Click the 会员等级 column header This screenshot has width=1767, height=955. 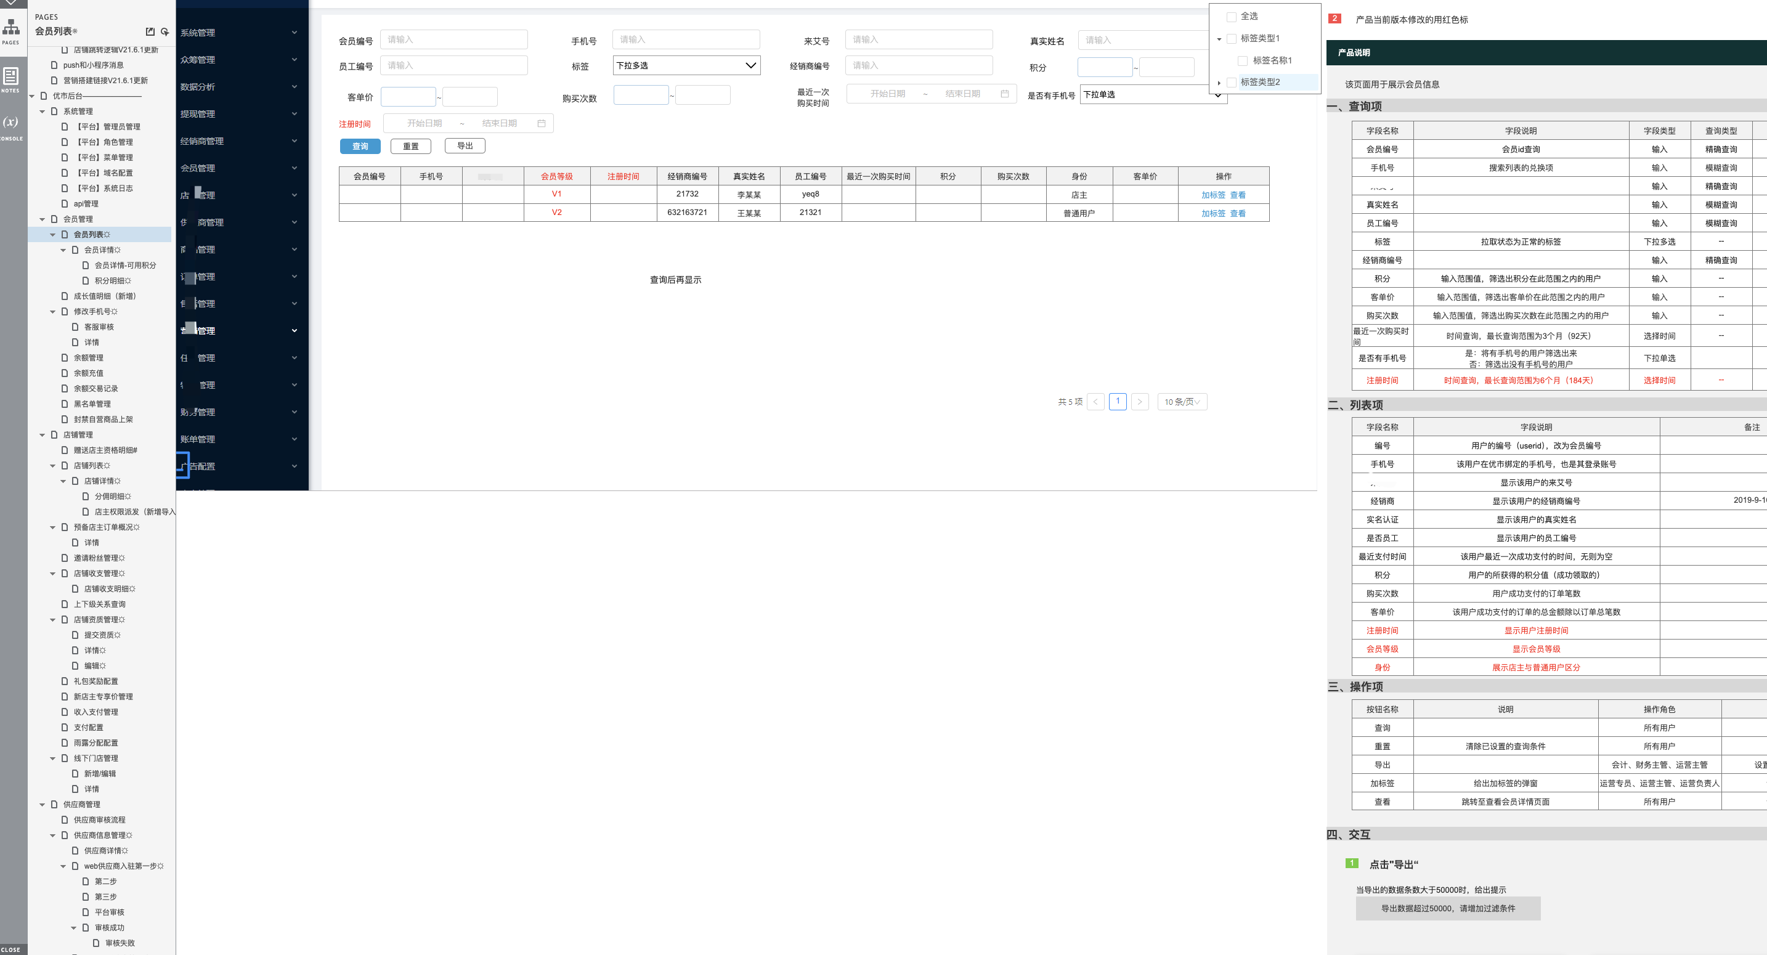[556, 176]
